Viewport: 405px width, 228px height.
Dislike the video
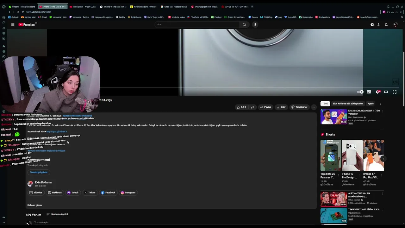point(252,107)
